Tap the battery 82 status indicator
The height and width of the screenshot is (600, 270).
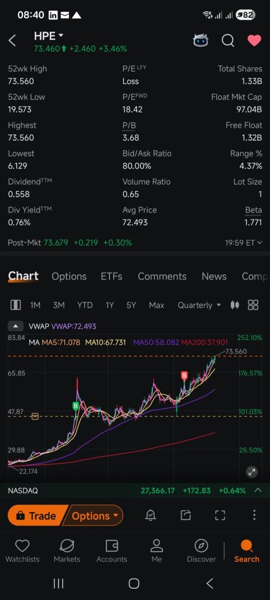pos(245,15)
